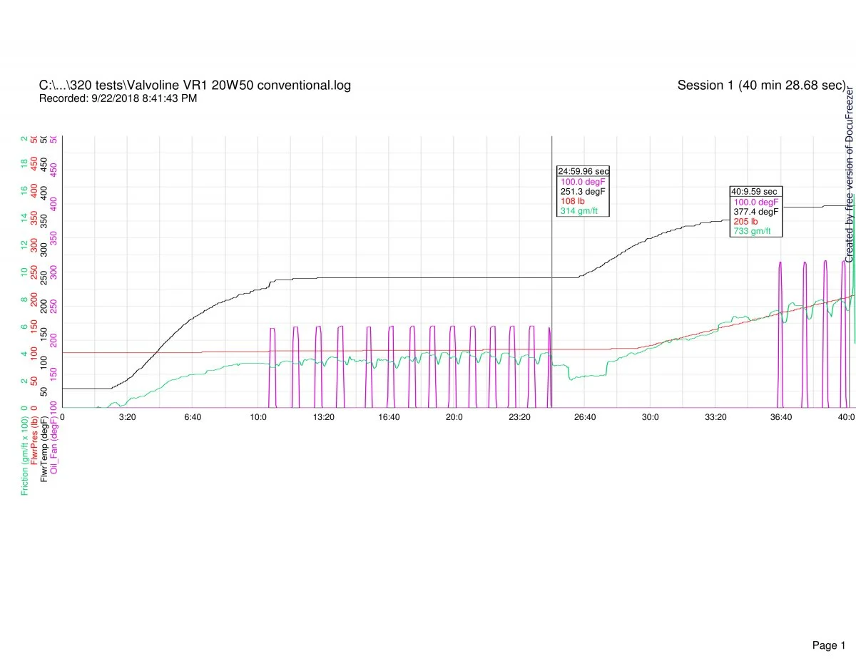This screenshot has height=661, width=856.
Task: Click the 314 gm/ft friction readout value
Action: click(579, 211)
